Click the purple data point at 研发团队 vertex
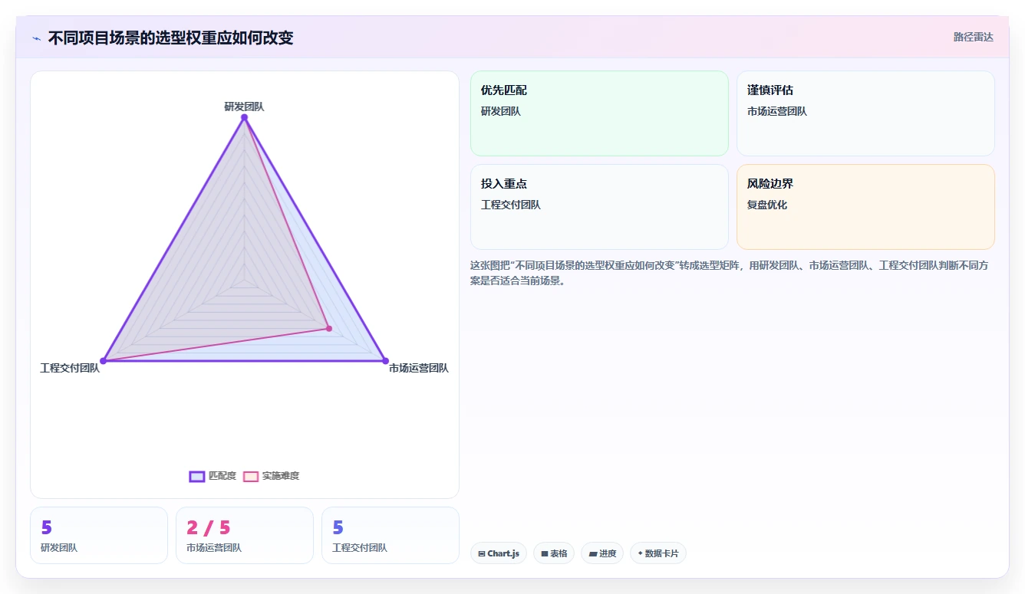Image resolution: width=1025 pixels, height=594 pixels. pos(244,117)
